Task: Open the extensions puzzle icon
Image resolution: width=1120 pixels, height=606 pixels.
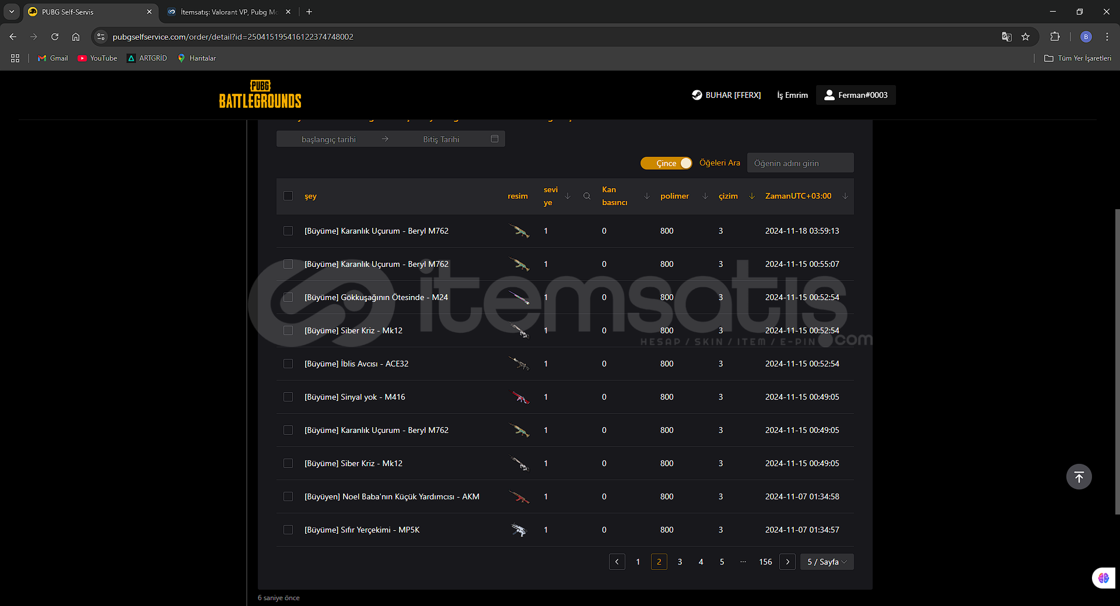Action: (x=1055, y=37)
